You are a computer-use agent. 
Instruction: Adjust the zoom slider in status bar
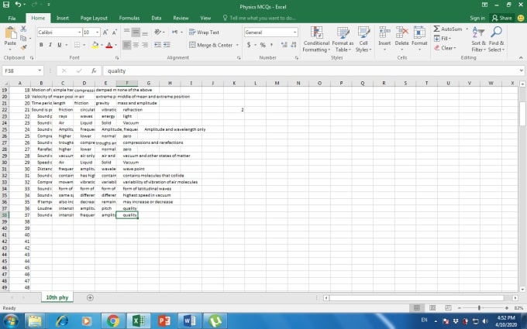click(x=479, y=308)
